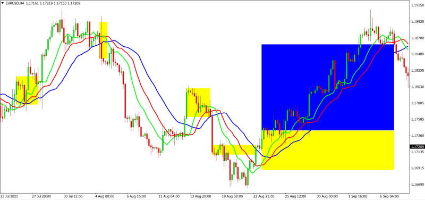Click the 13 Aug 20:00 time axis label
This screenshot has height=200, width=425.
200,196
